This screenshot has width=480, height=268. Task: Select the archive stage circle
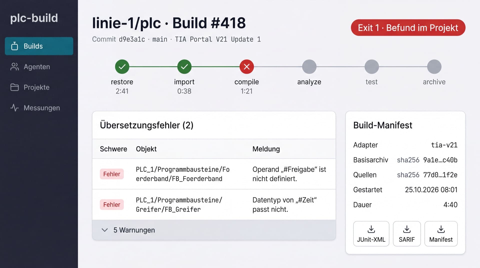tap(434, 67)
